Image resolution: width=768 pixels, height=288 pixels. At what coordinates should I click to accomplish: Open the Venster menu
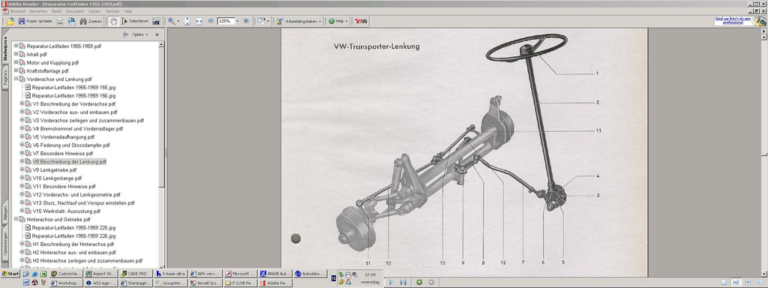click(112, 10)
